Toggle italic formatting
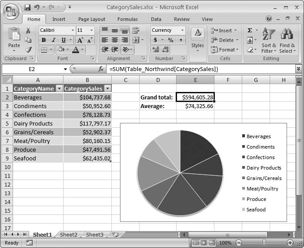This screenshot has width=304, height=248. (53, 40)
